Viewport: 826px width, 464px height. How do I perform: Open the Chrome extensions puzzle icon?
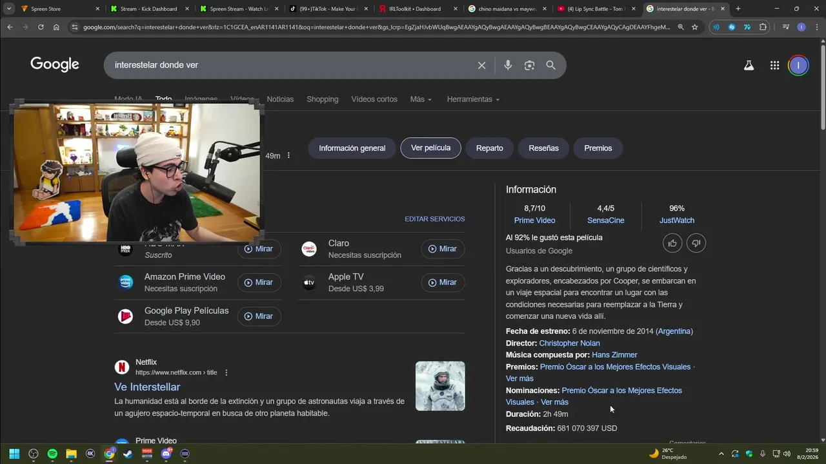763,27
